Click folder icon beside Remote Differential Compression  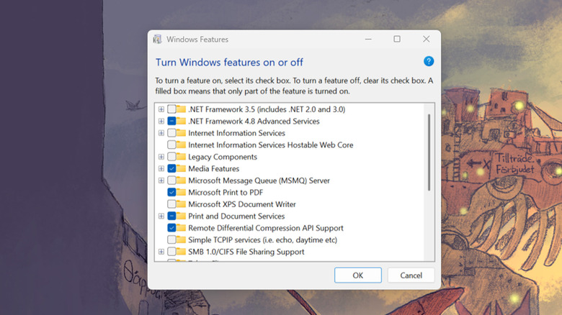click(181, 228)
